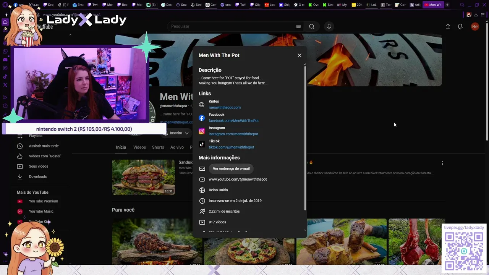Screen dimensions: 489x275
Task: Click the www.youtube.com/@menwiththepot text
Action: 238,180
